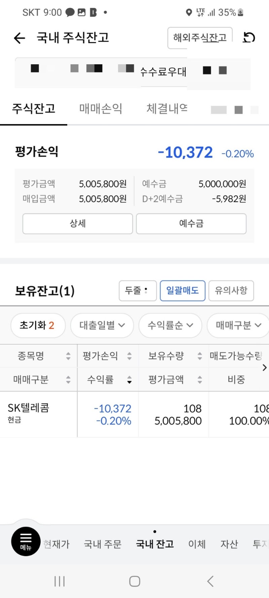269x598 pixels.
Task: Tap the back arrow to exit 국내 주식잔고
Action: (x=19, y=38)
